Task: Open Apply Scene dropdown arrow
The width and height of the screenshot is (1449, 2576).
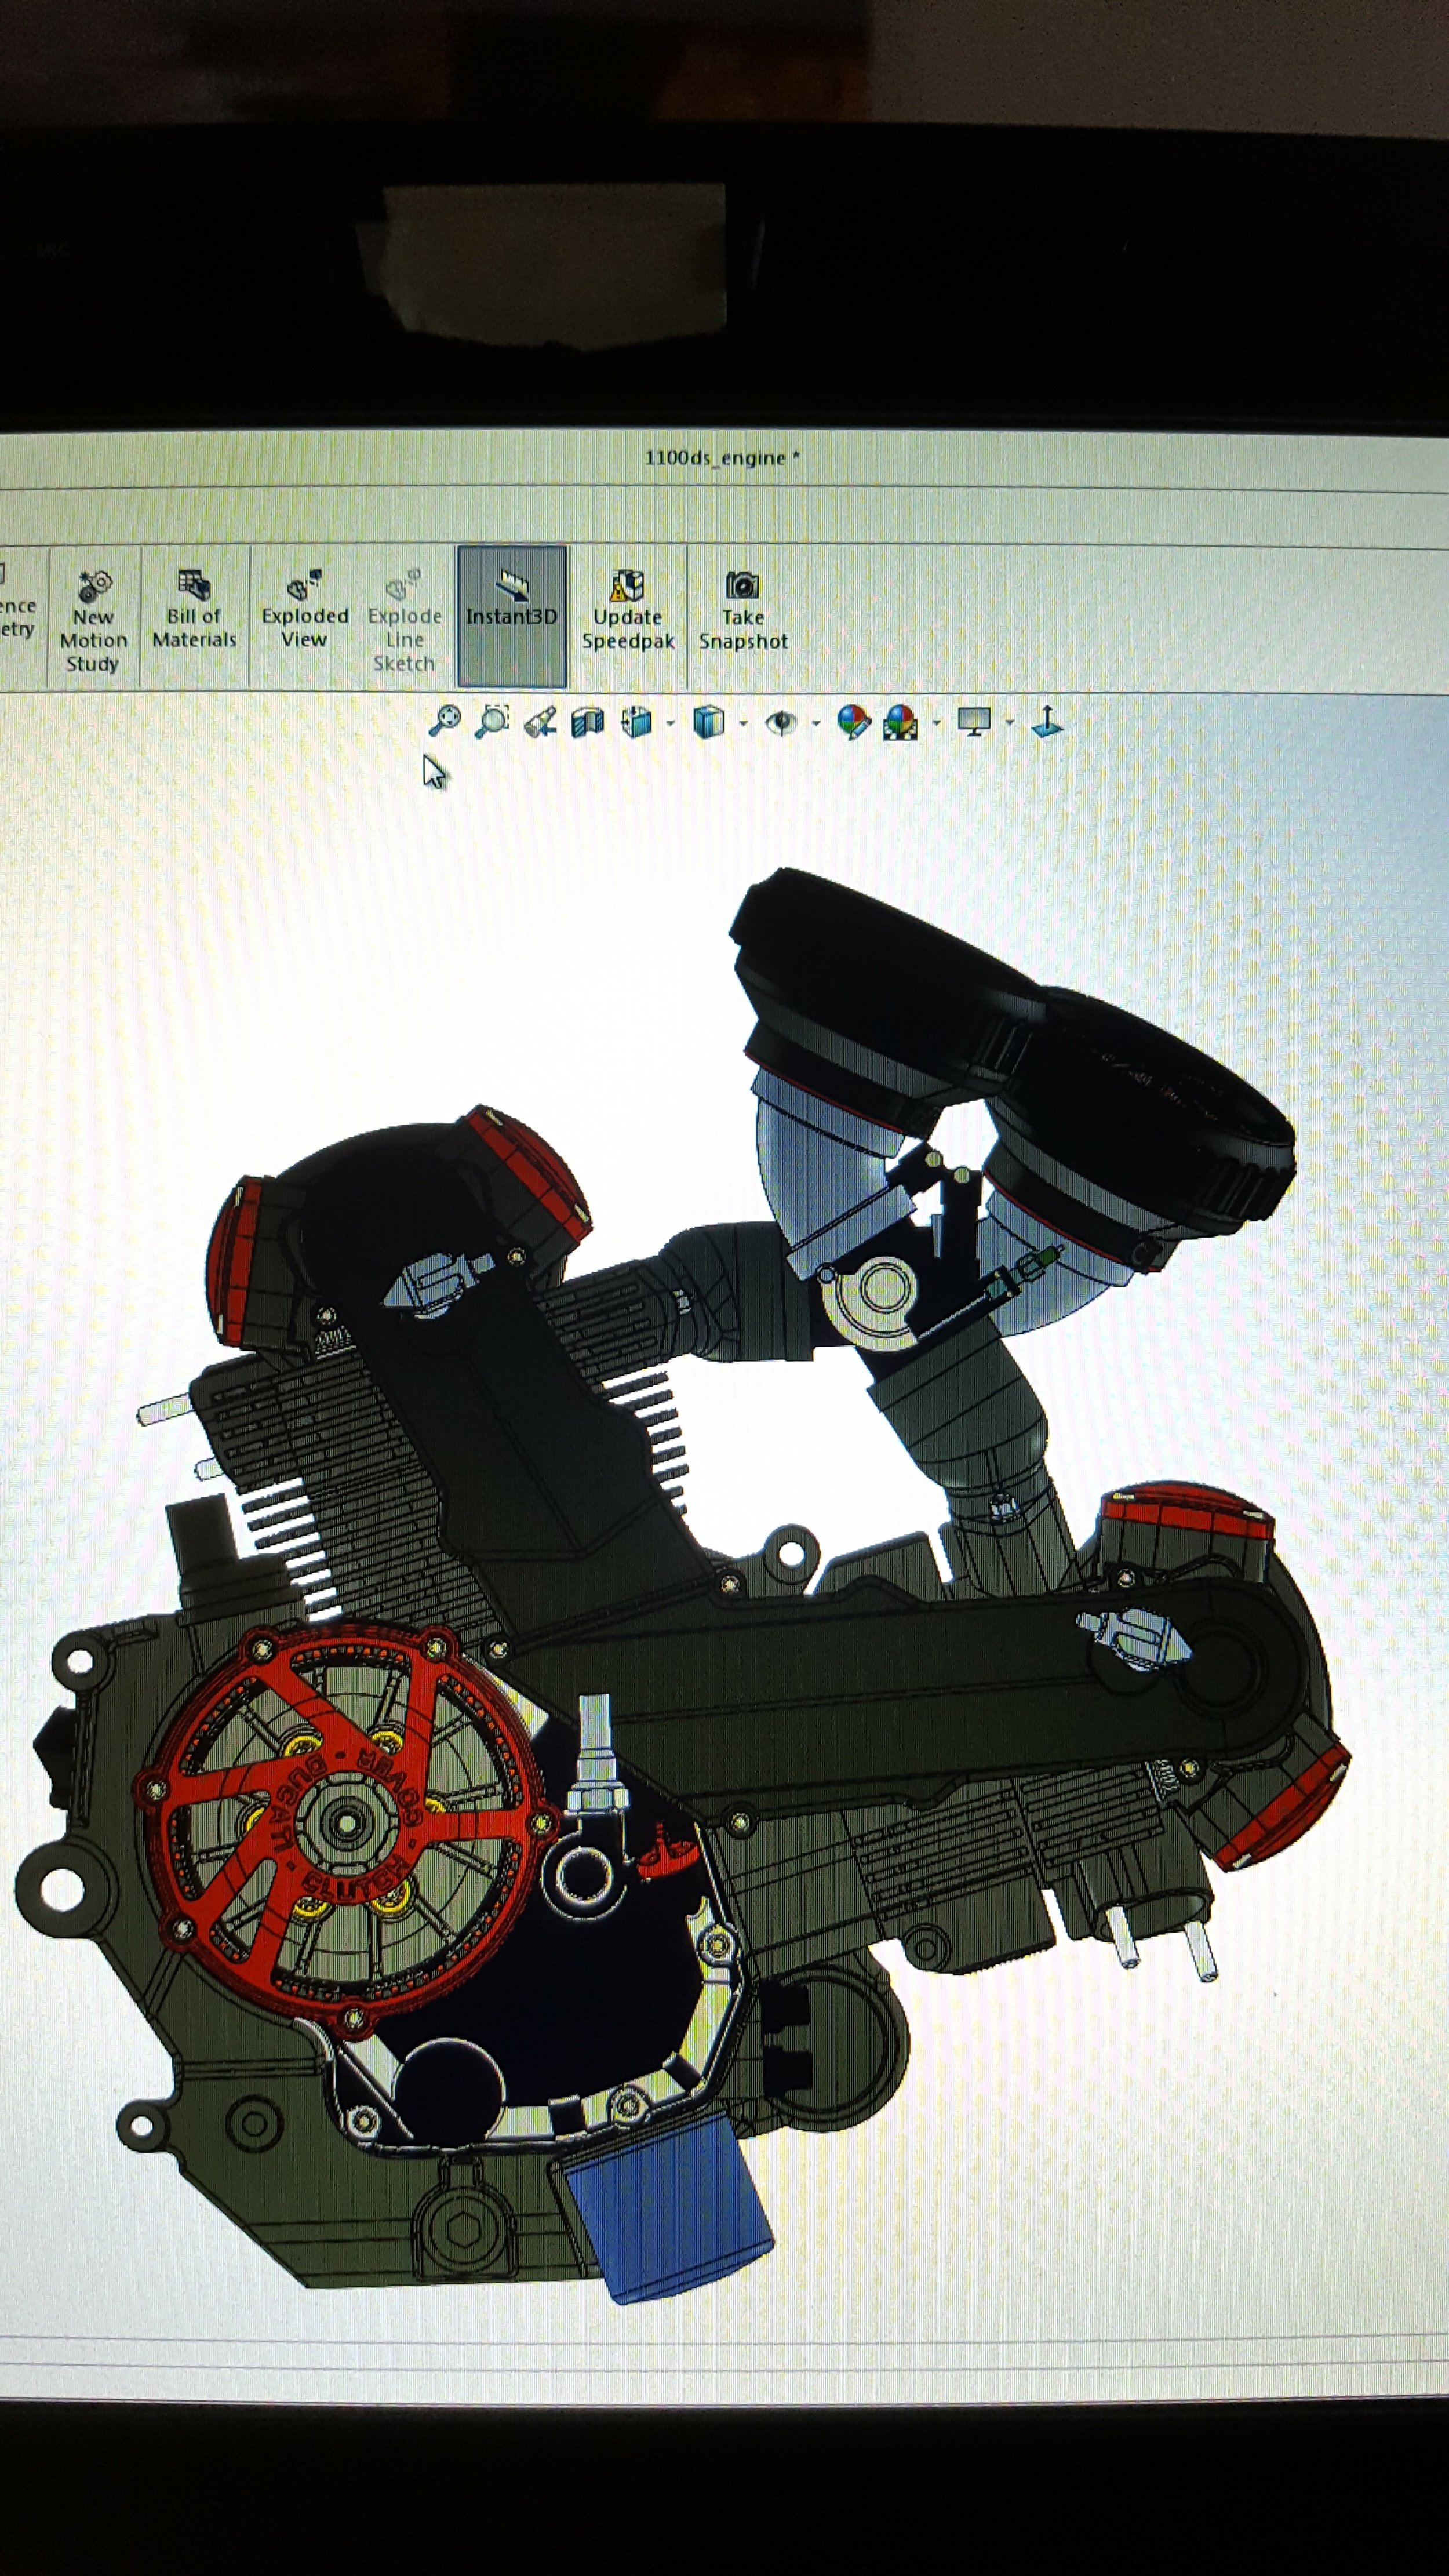Action: point(936,722)
